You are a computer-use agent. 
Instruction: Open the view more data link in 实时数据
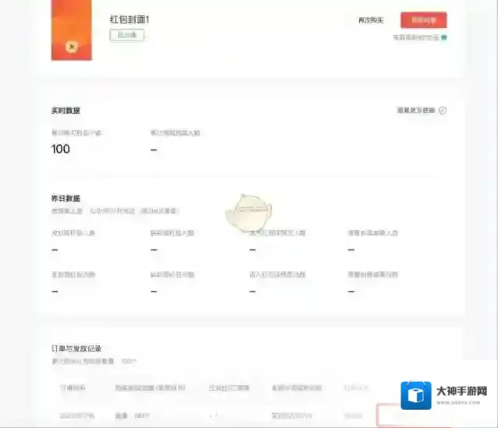(416, 110)
